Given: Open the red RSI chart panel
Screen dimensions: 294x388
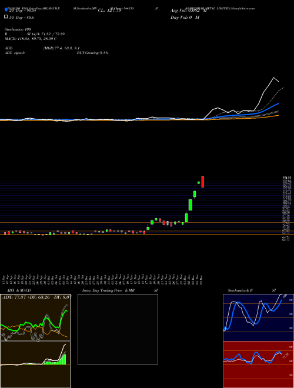Looking at the screenshot, I should [258, 364].
